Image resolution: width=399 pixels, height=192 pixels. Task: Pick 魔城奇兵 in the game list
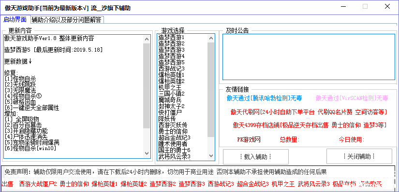(170, 100)
